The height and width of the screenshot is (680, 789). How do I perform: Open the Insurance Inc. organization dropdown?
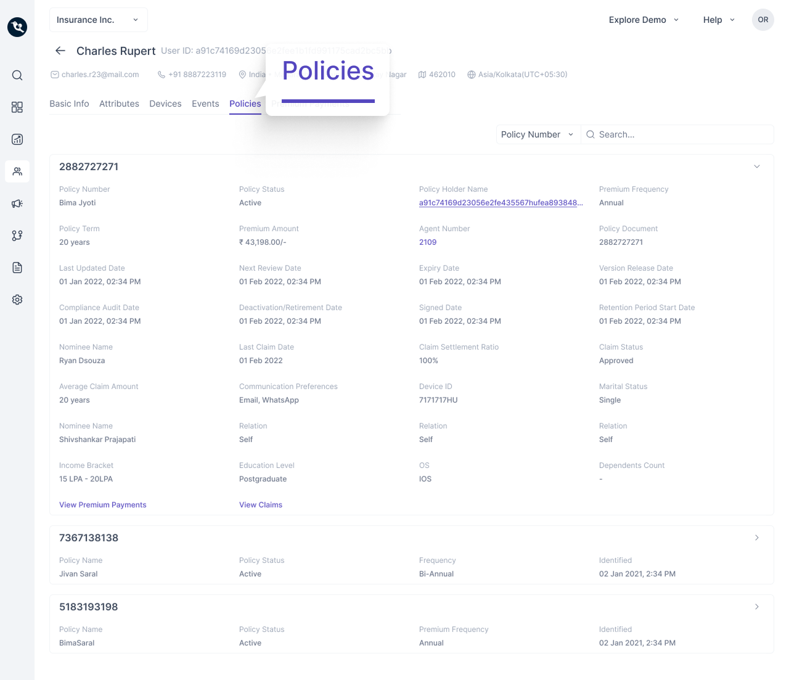point(98,20)
